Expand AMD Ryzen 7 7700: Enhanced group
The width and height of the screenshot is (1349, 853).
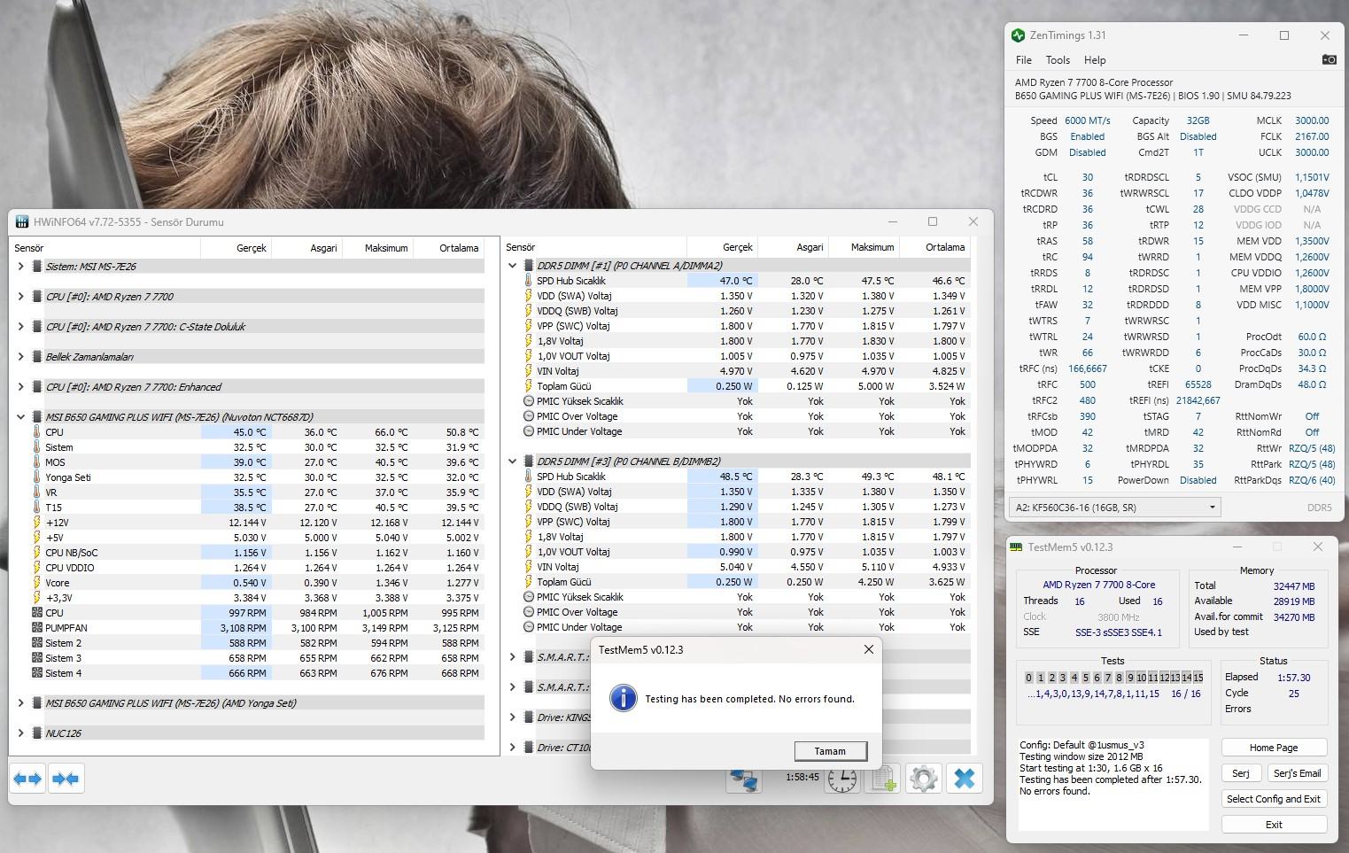pos(20,387)
